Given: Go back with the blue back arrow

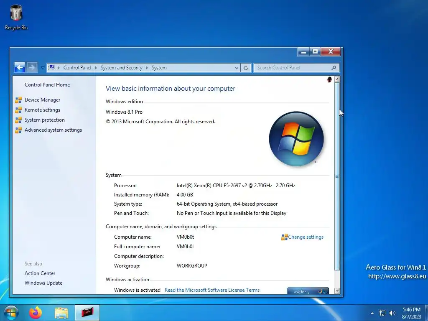Looking at the screenshot, I should (19, 67).
